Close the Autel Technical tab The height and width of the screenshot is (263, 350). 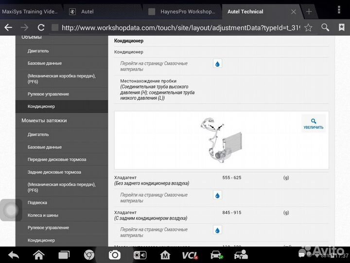click(294, 12)
